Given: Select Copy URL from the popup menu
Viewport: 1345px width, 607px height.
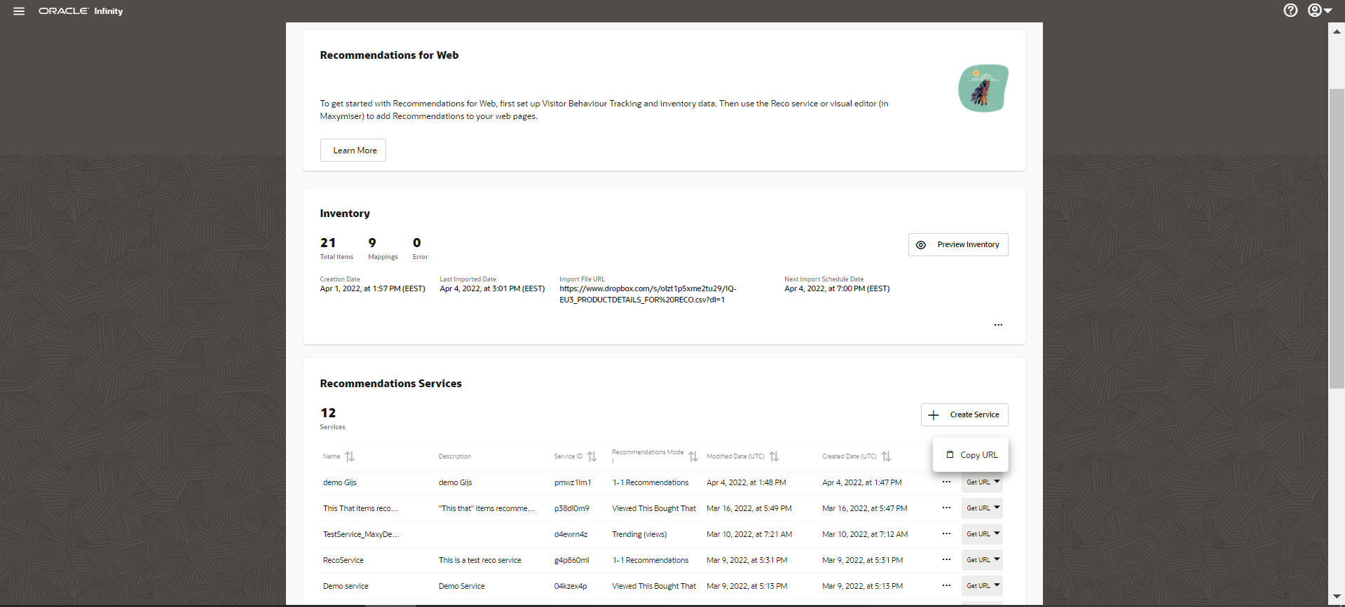Looking at the screenshot, I should click(x=971, y=455).
